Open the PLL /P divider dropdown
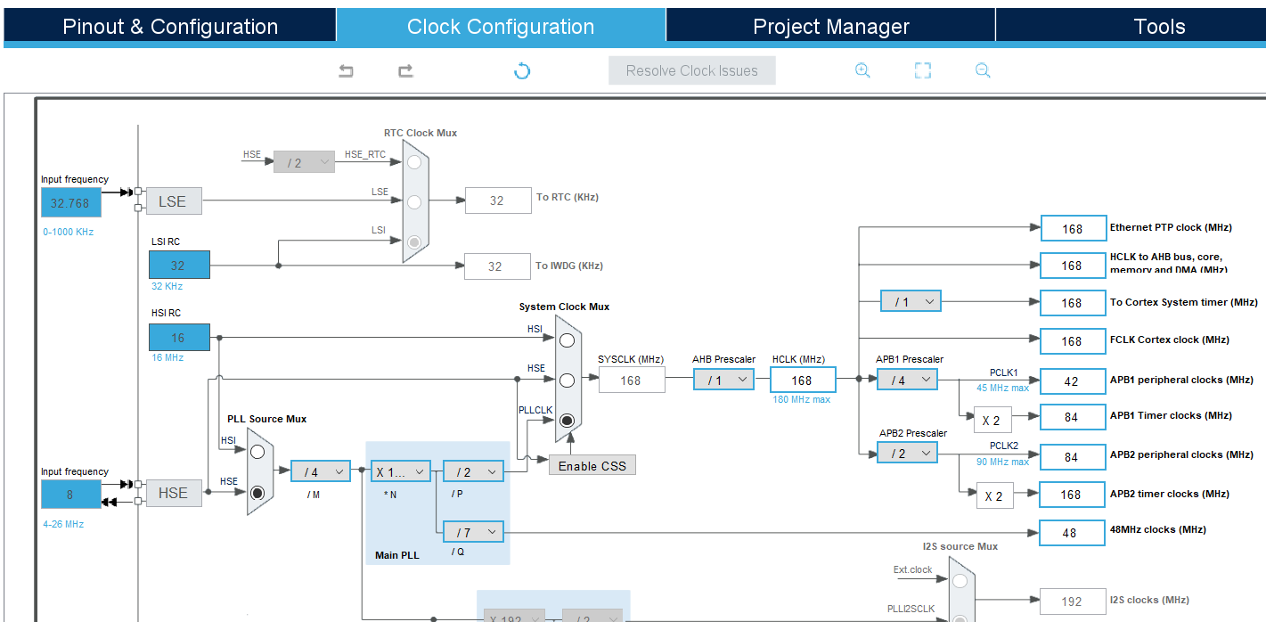This screenshot has width=1266, height=622. click(473, 471)
